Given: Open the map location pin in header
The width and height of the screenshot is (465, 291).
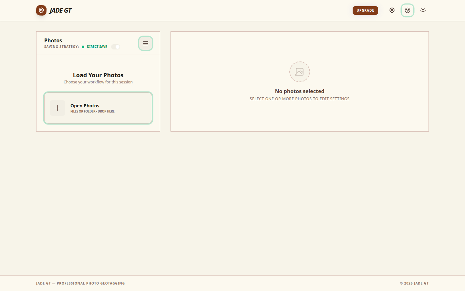Looking at the screenshot, I should [392, 10].
